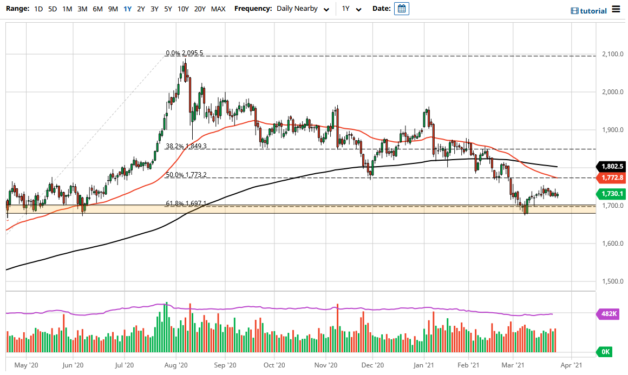This screenshot has width=628, height=375.
Task: Expand the Daily Nearby frequency dropdown
Action: 303,9
